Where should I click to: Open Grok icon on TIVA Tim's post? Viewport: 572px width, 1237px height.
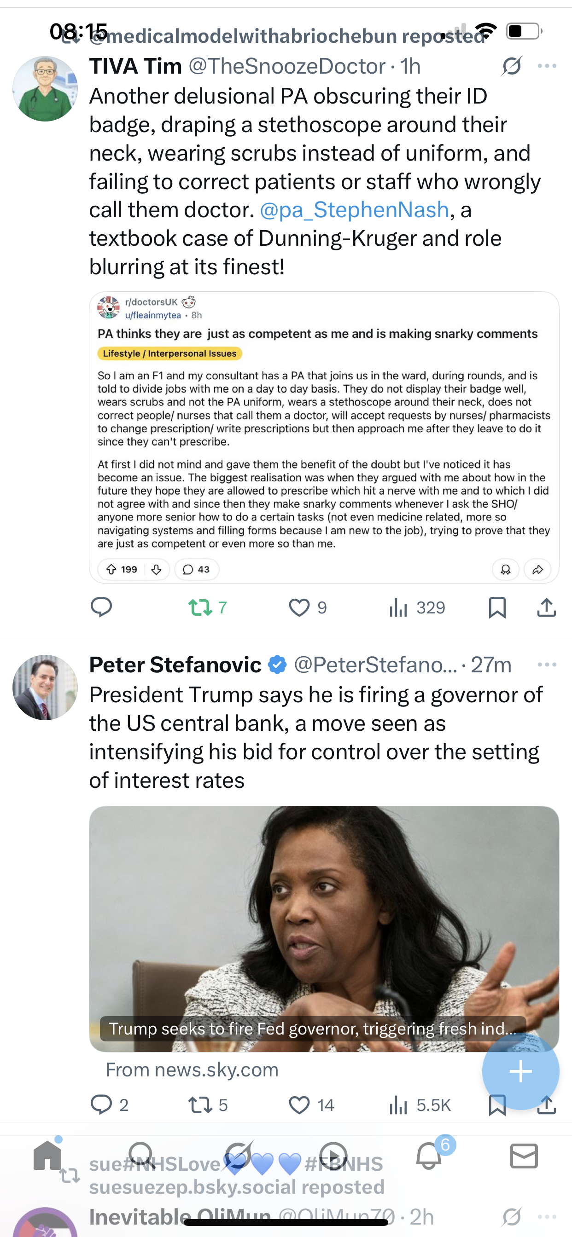[511, 66]
